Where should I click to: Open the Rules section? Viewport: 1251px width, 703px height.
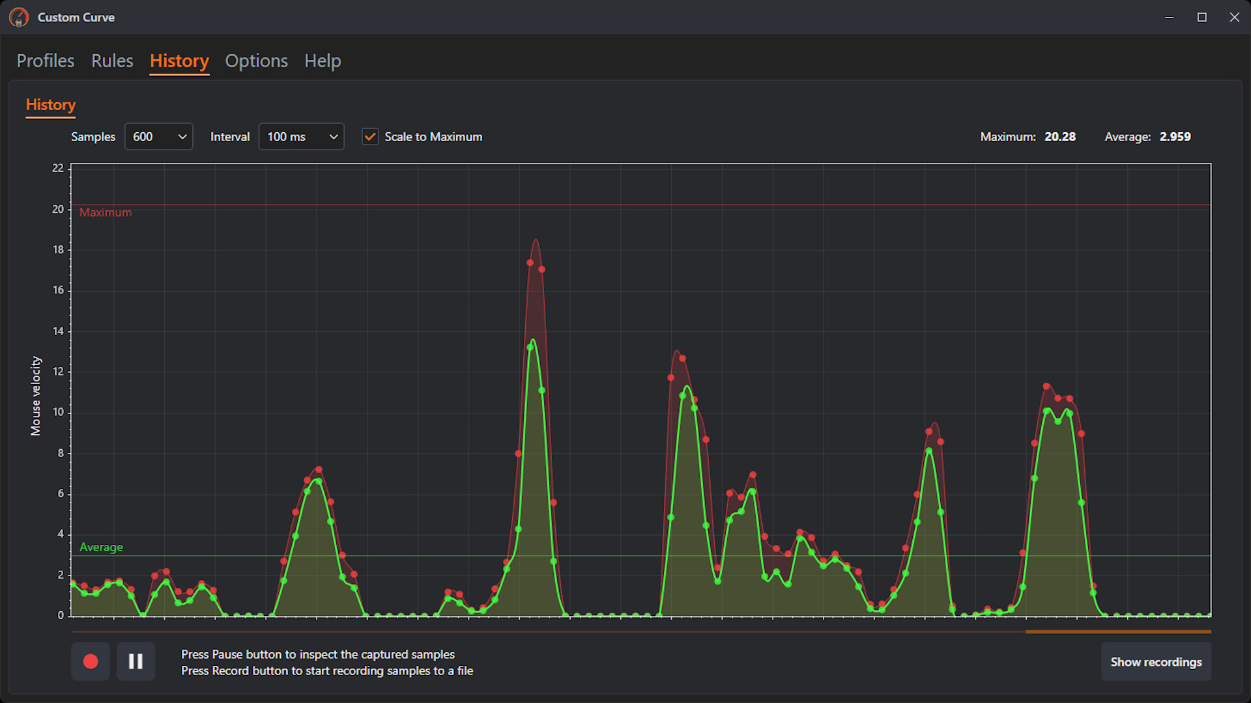pyautogui.click(x=111, y=61)
